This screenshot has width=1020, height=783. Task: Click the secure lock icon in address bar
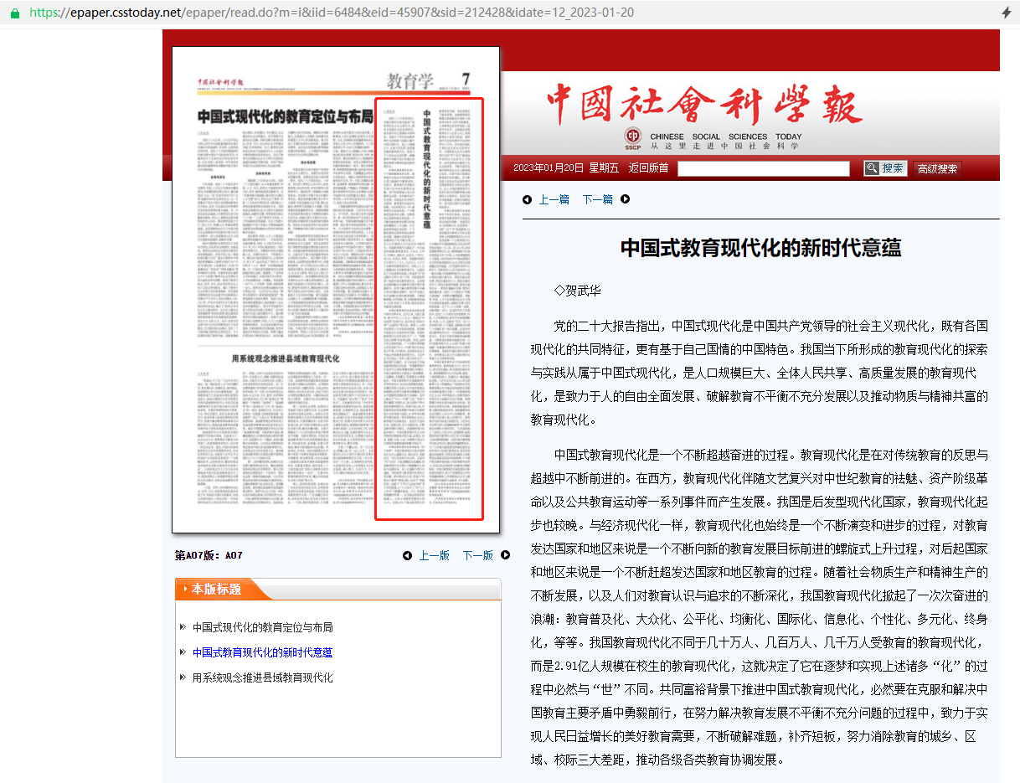(14, 14)
